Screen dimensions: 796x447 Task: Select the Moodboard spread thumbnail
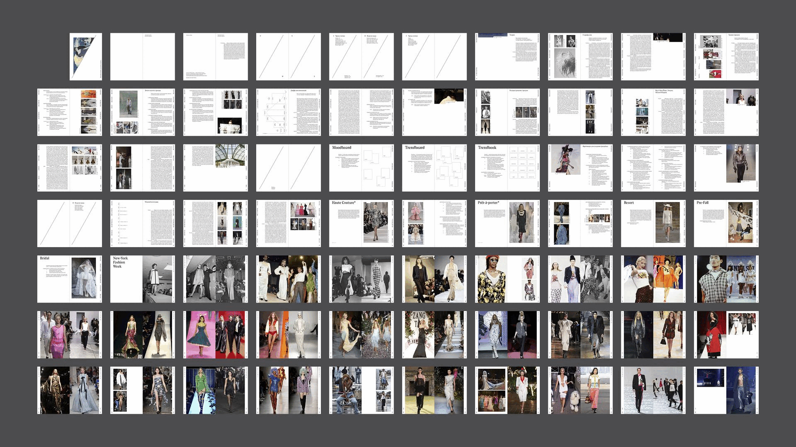361,168
